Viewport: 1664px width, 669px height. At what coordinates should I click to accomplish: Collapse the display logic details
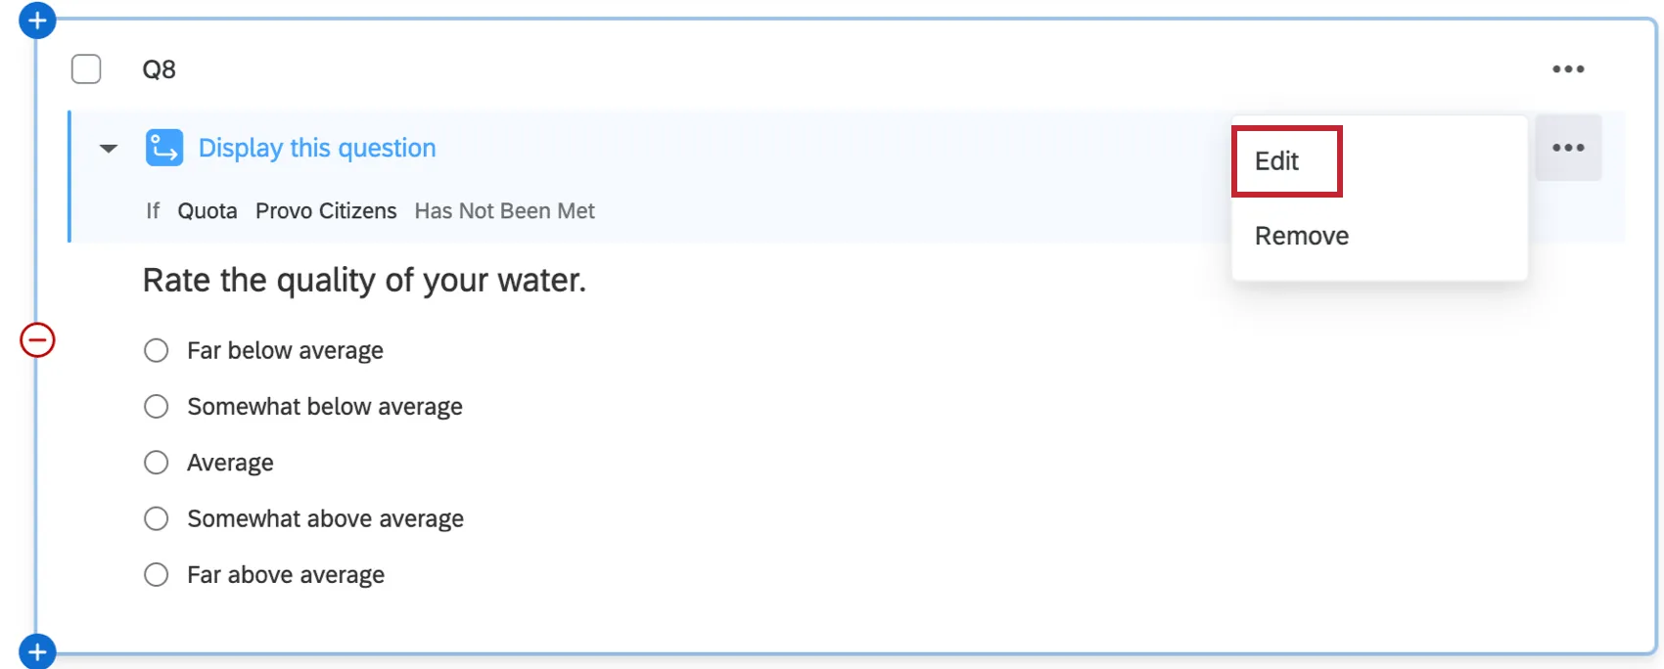108,147
